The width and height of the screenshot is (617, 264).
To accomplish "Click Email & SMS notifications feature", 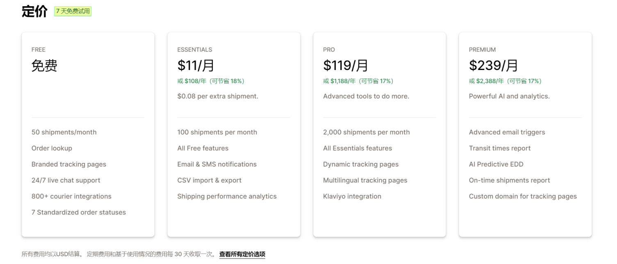I will tap(217, 164).
